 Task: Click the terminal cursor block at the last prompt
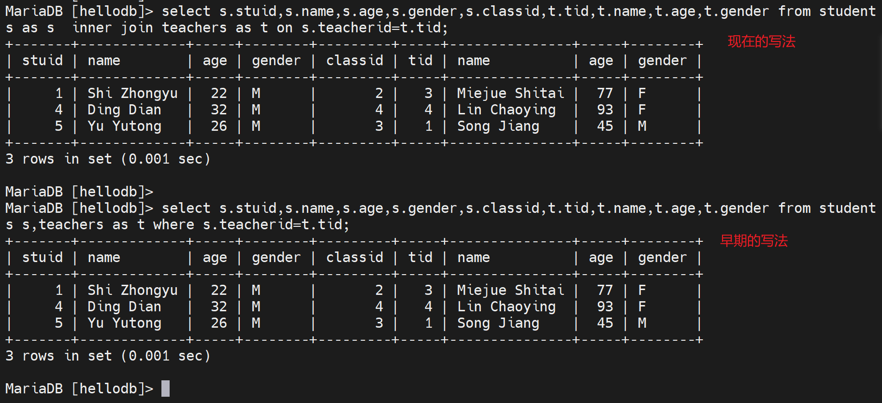pyautogui.click(x=165, y=389)
